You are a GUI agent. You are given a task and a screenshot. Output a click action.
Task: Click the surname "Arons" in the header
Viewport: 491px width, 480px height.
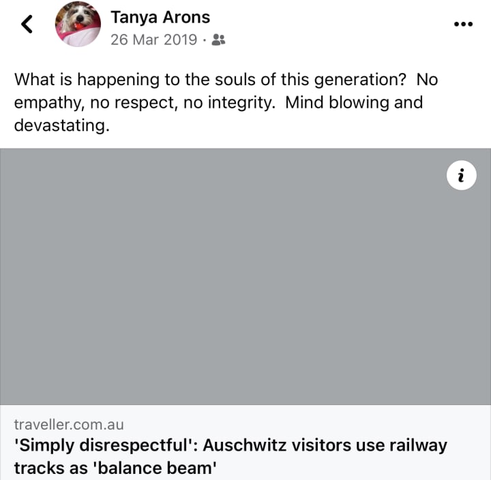coord(186,17)
